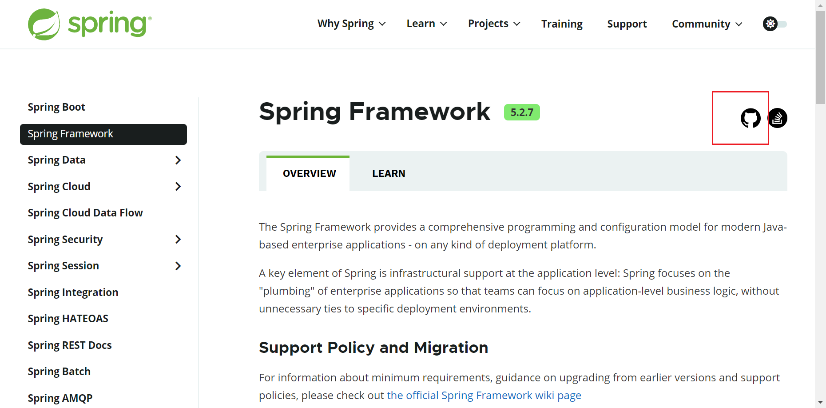Select the OVERVIEW tab

[x=310, y=173]
